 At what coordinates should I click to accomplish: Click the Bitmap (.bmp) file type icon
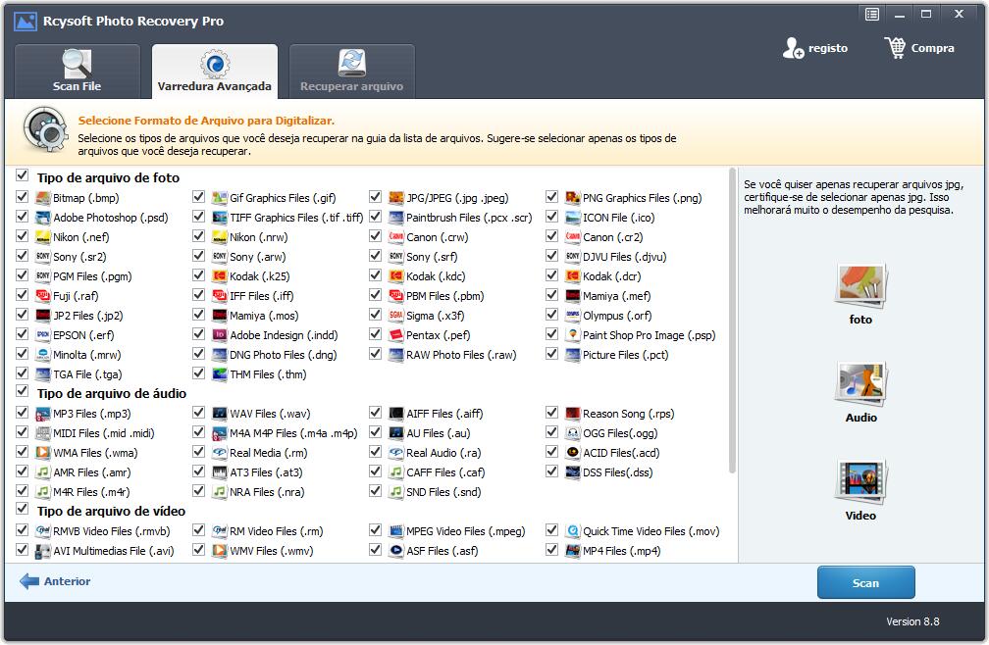click(43, 198)
